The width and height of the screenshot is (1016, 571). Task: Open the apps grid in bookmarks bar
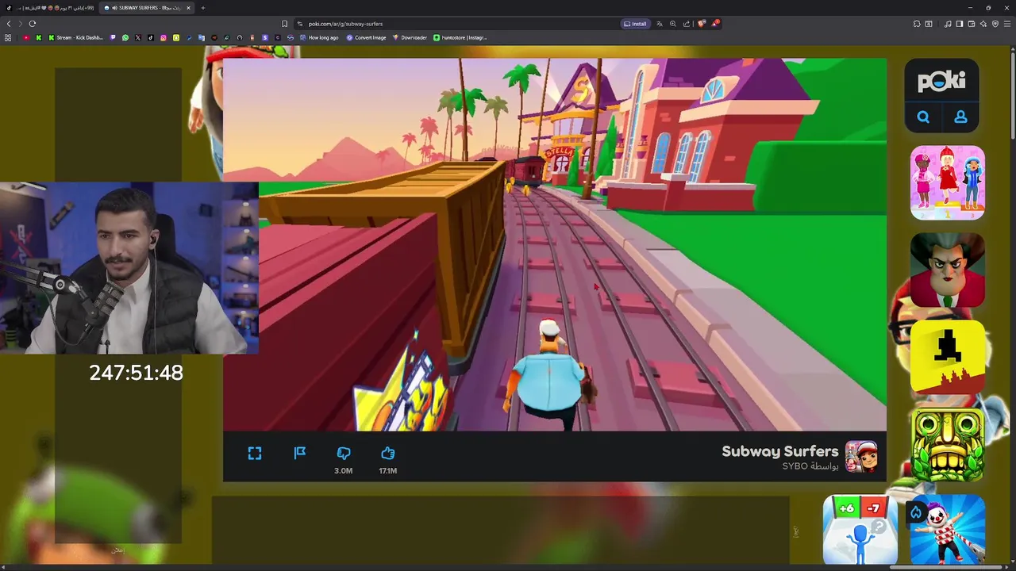coord(8,37)
